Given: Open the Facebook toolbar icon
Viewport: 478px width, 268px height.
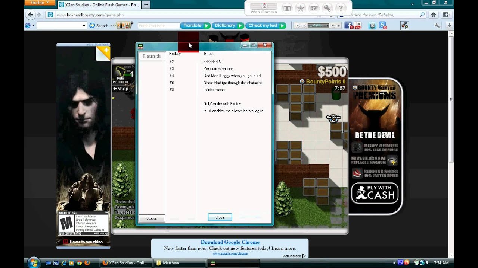Looking at the screenshot, I should [348, 25].
